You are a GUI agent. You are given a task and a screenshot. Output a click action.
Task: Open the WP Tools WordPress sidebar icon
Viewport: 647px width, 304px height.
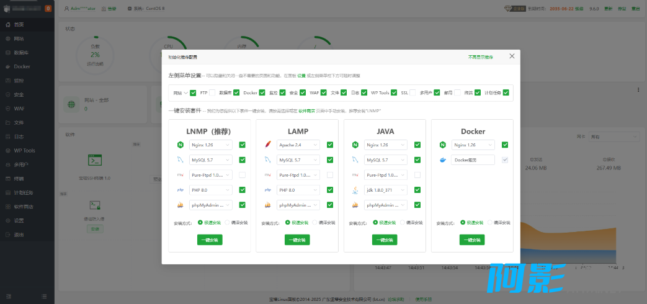coord(8,151)
